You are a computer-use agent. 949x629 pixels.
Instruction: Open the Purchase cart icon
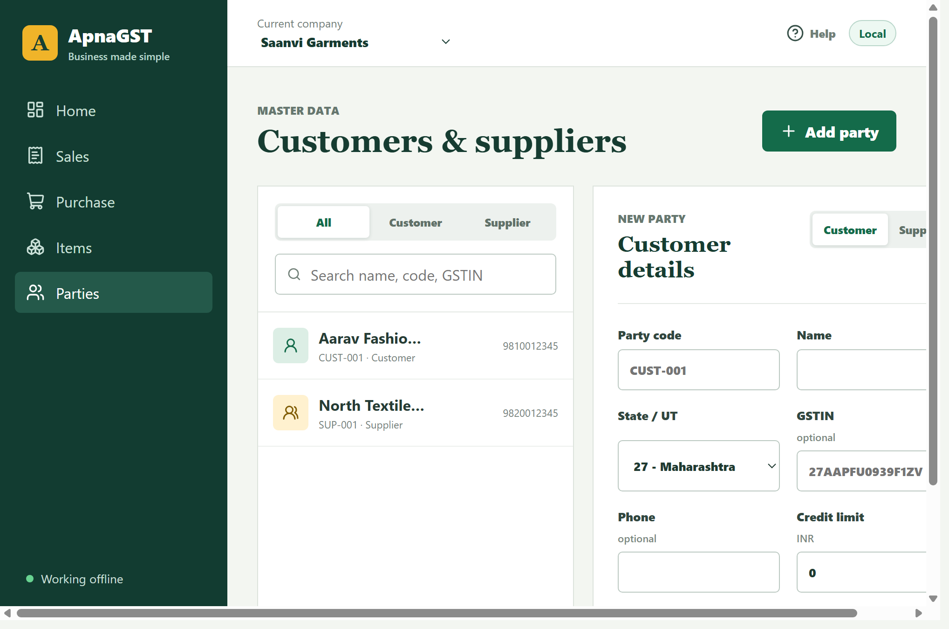pyautogui.click(x=35, y=201)
